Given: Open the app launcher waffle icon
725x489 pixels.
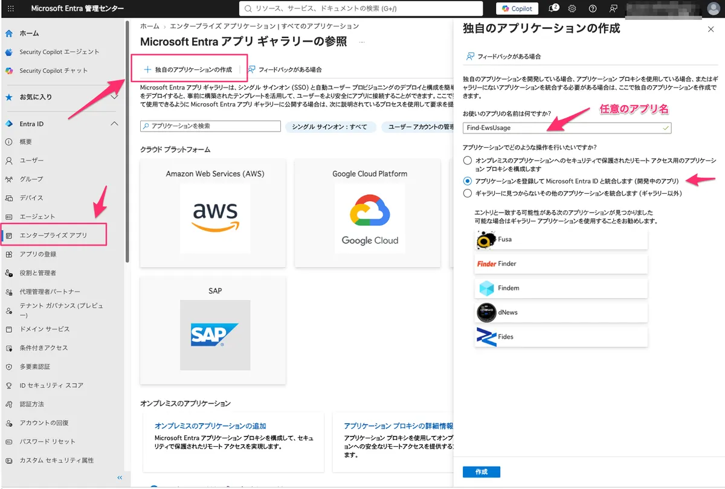Looking at the screenshot, I should (x=11, y=8).
